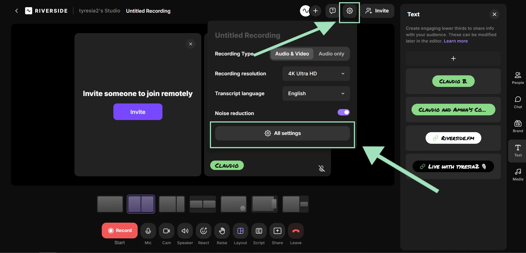Start recording with the Record button
The height and width of the screenshot is (253, 526).
click(x=120, y=230)
